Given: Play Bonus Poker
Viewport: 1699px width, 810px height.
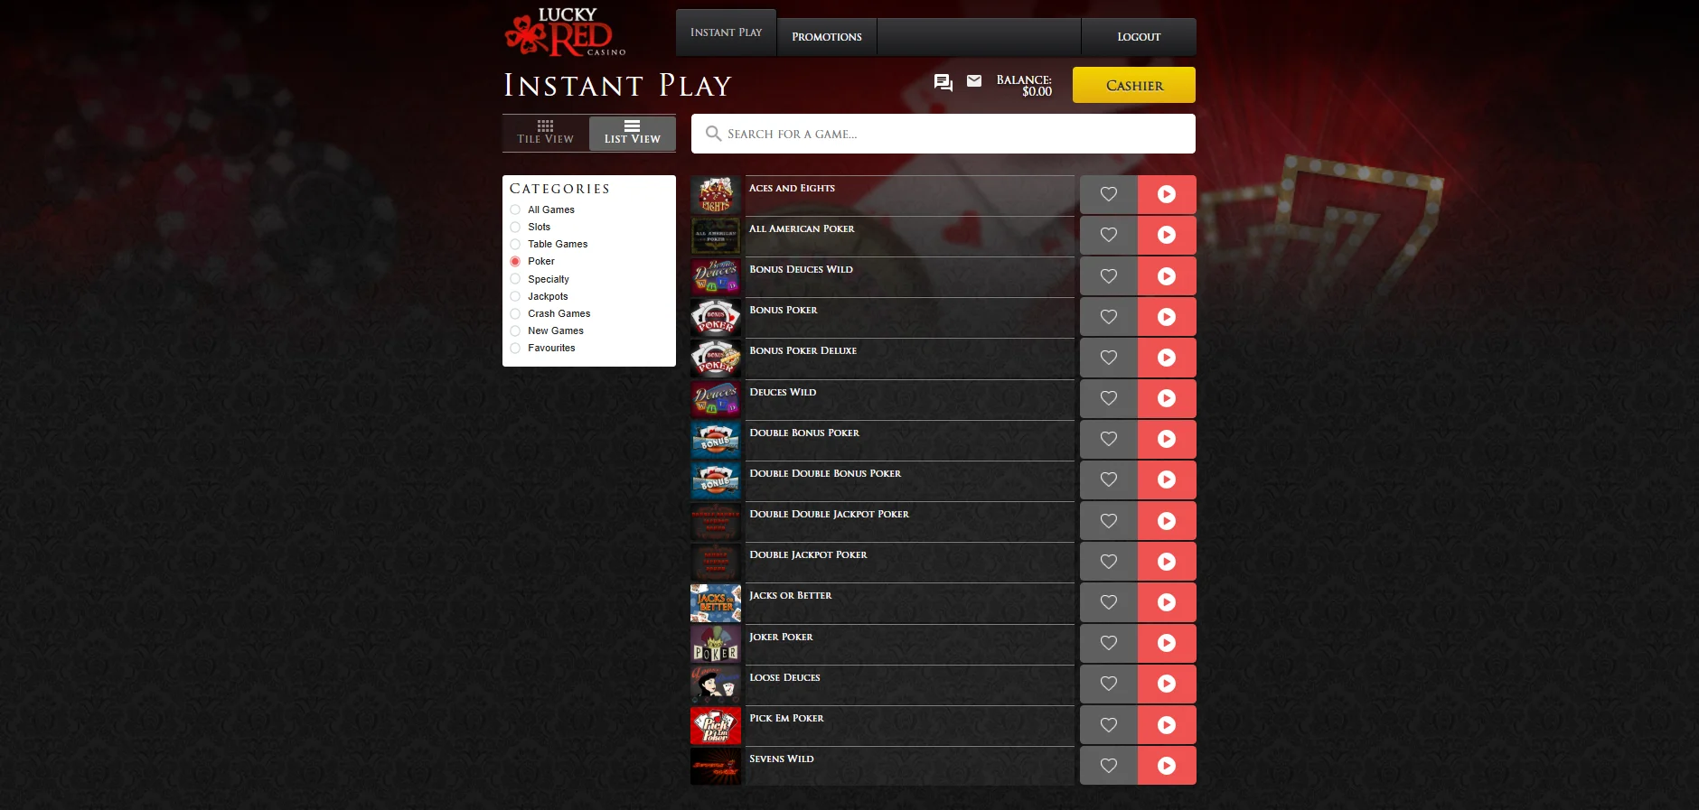Looking at the screenshot, I should (x=1167, y=317).
